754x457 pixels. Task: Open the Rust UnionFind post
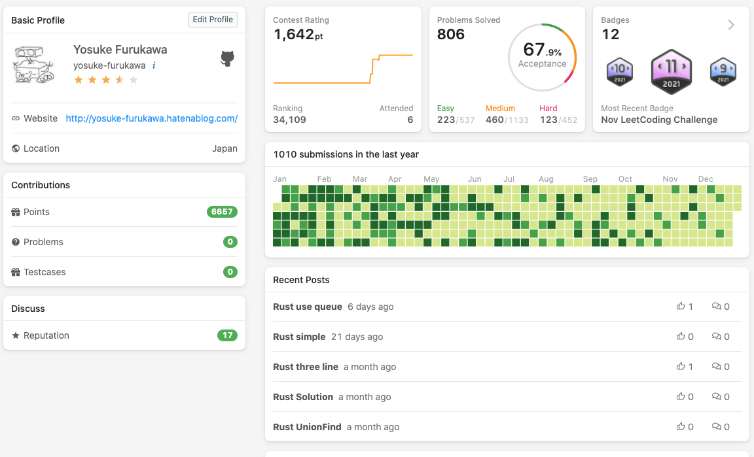(x=307, y=427)
